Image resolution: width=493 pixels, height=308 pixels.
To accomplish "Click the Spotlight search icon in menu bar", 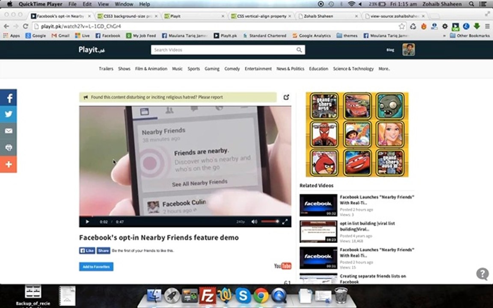I will click(x=471, y=4).
